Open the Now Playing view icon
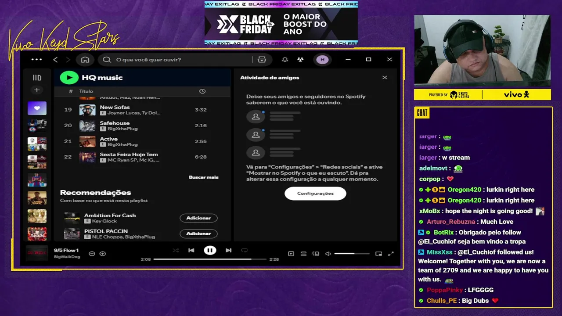This screenshot has height=316, width=562. (291, 254)
